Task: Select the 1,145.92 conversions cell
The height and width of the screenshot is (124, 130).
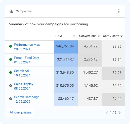Action: point(90,86)
